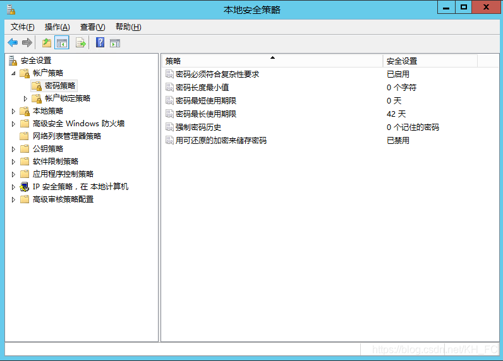The image size is (503, 361).
Task: Click the 强制密码历史 policy icon
Action: tap(169, 127)
